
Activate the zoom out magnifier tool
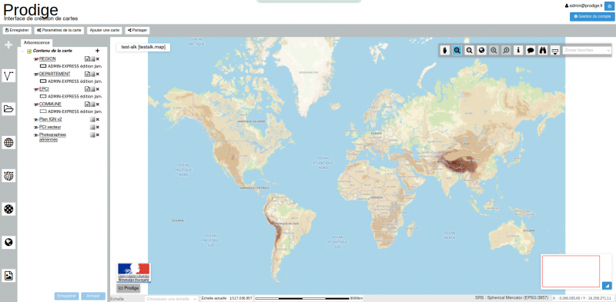point(469,50)
